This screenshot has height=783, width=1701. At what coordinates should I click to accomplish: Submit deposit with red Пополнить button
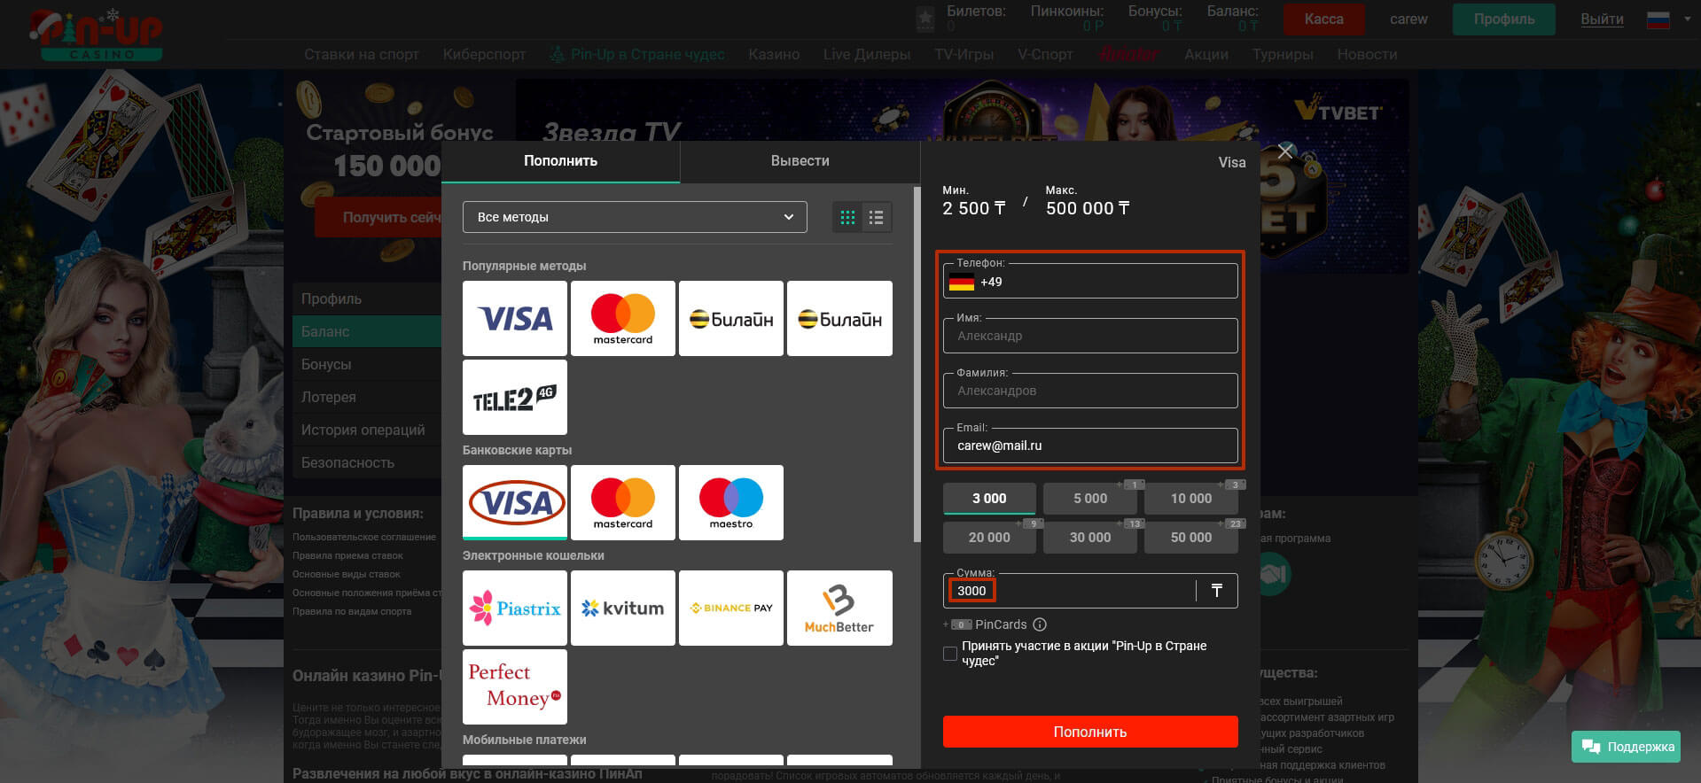point(1090,732)
